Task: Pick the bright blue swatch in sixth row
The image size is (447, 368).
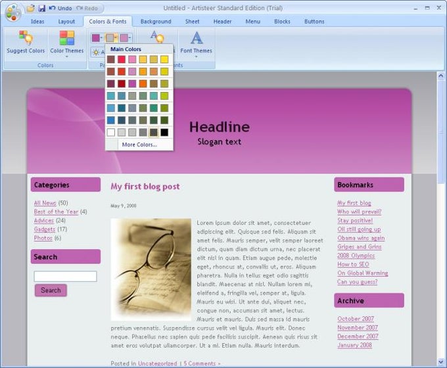Action: click(x=111, y=120)
